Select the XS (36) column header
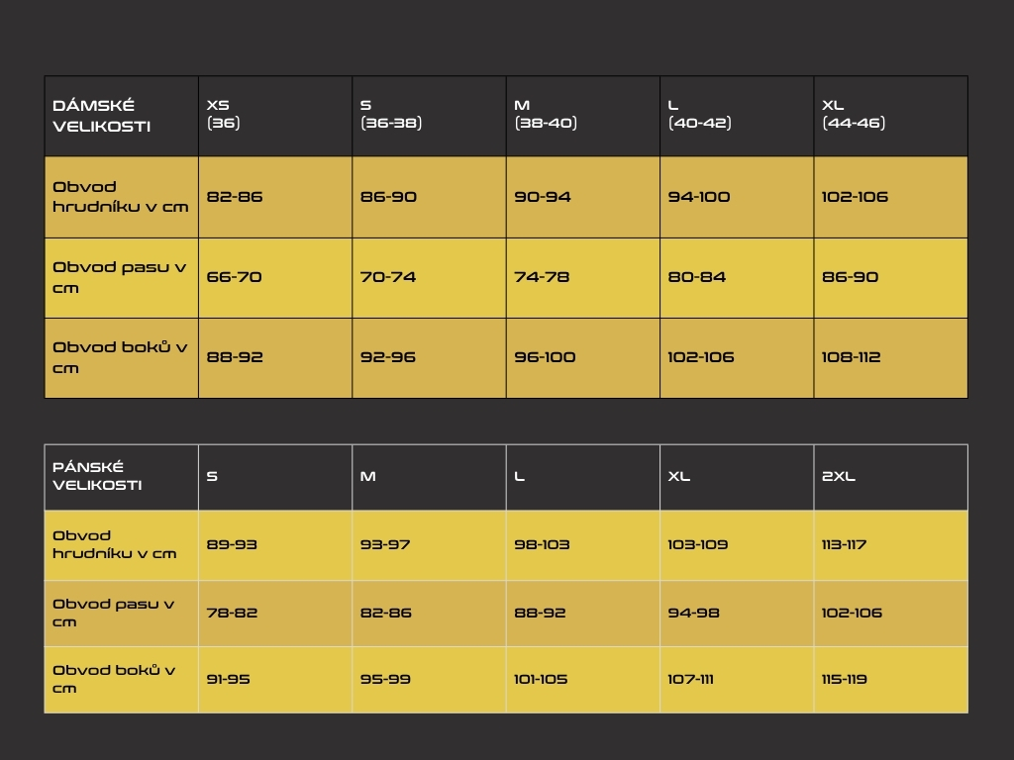1014x760 pixels. click(275, 115)
